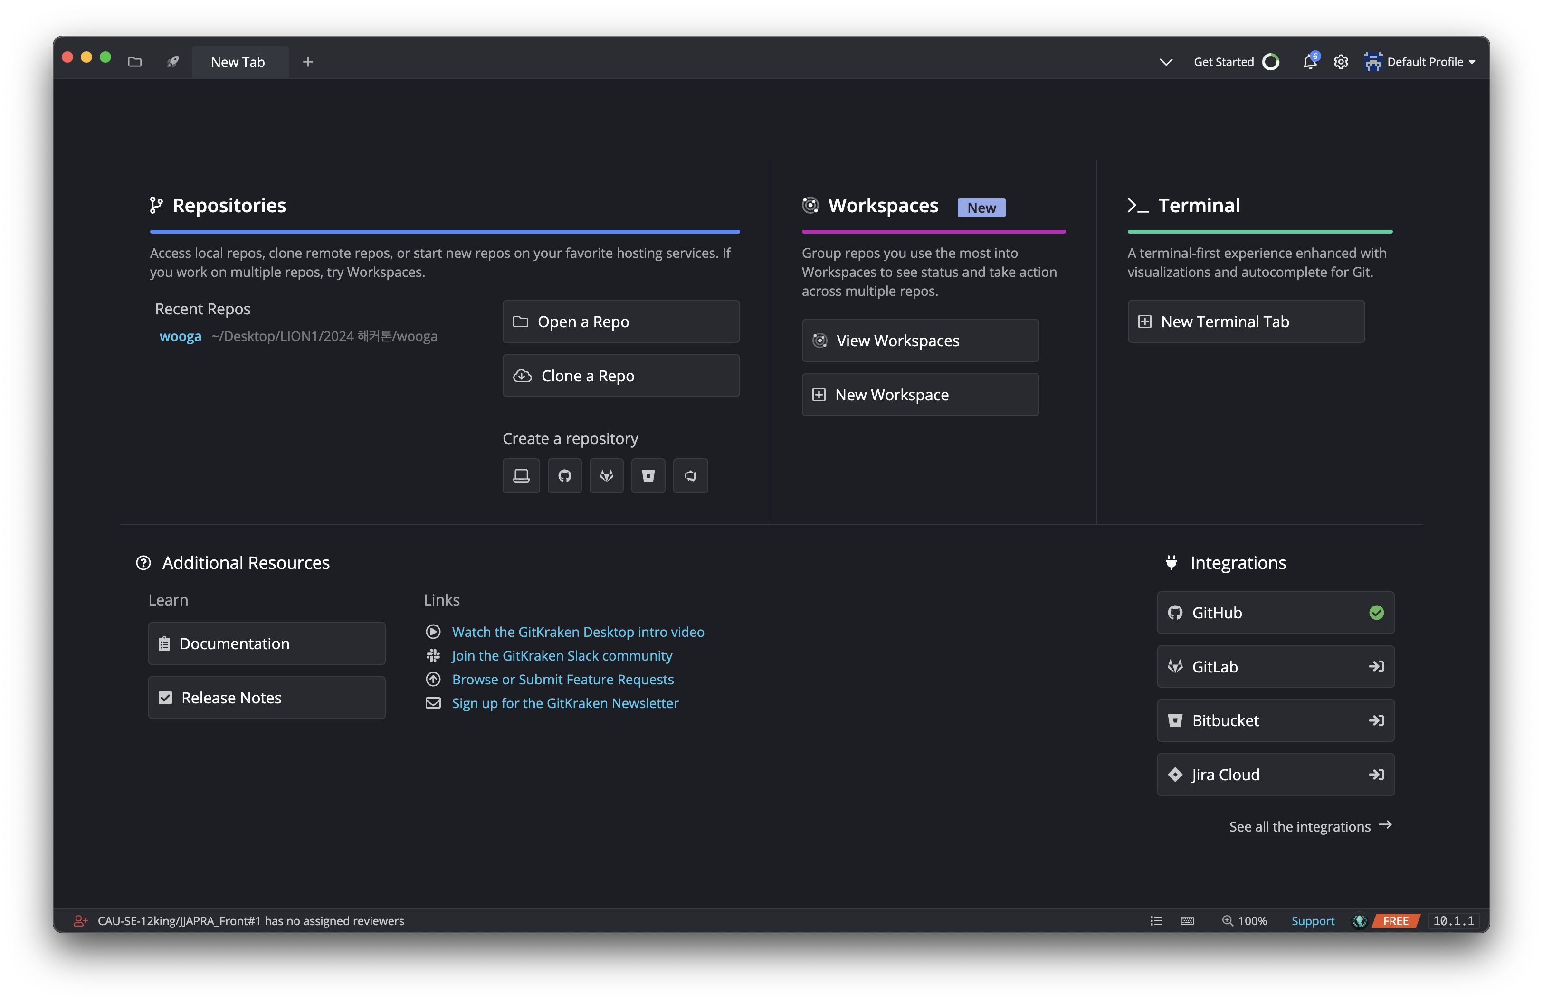The height and width of the screenshot is (1003, 1543).
Task: Add a new tab with plus button
Action: coord(308,62)
